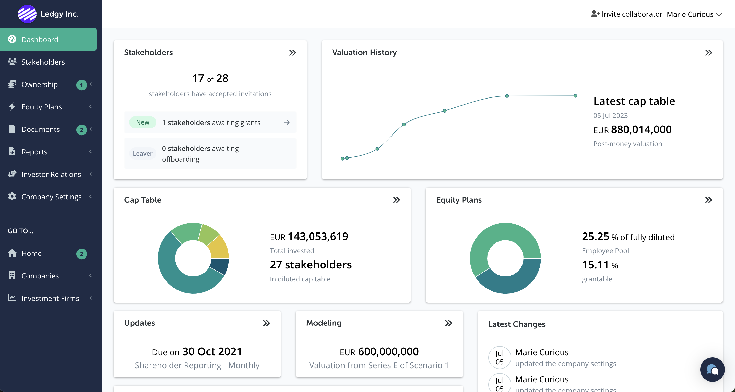Image resolution: width=735 pixels, height=392 pixels.
Task: Open Valuation History expand arrow
Action: pyautogui.click(x=709, y=53)
